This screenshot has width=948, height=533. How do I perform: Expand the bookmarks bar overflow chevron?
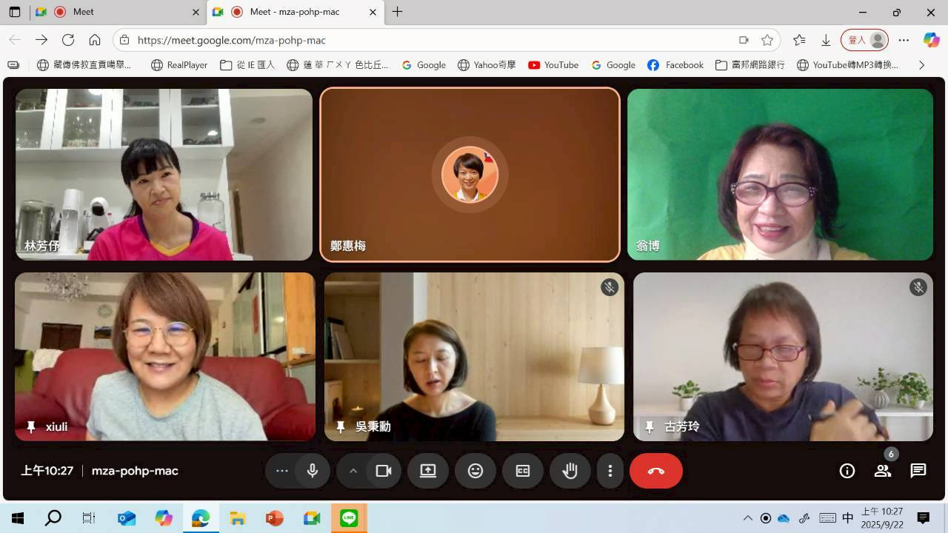[921, 65]
